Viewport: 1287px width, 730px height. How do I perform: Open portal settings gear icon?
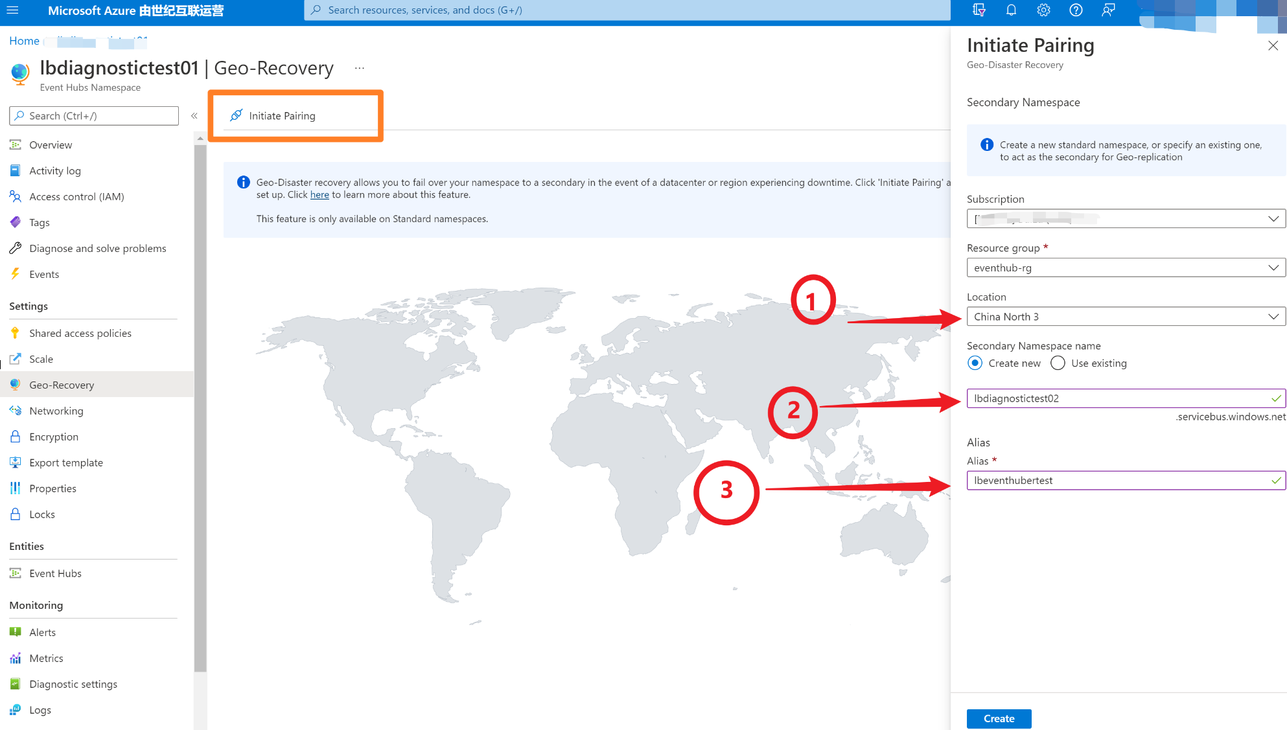click(x=1043, y=10)
